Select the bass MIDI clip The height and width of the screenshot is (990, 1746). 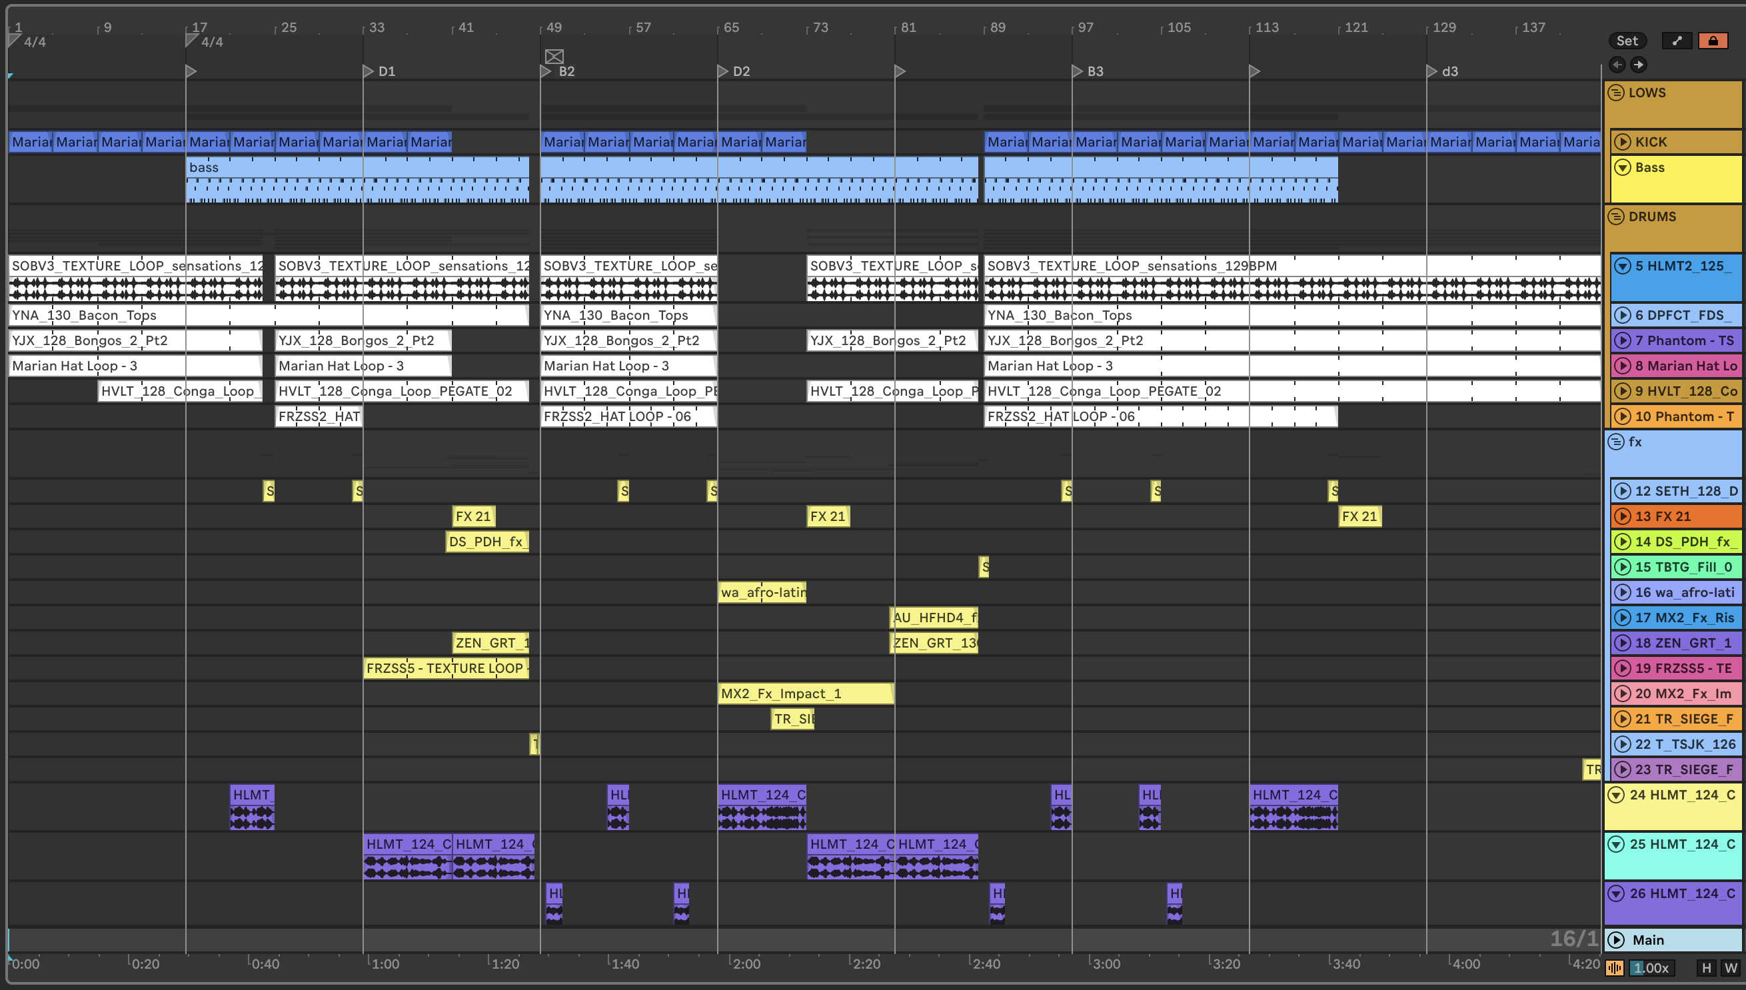[357, 179]
